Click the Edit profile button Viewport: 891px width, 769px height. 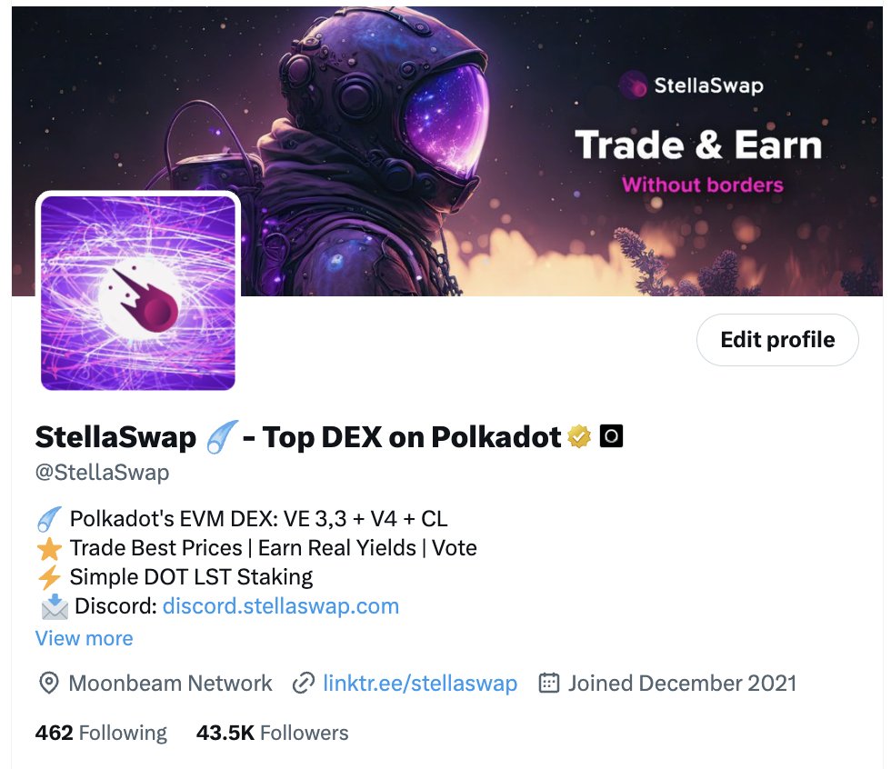pyautogui.click(x=777, y=340)
